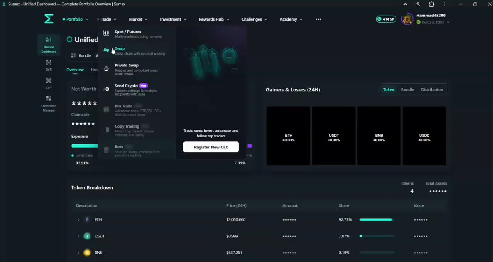Open the wallet address dropdown chevron
The height and width of the screenshot is (262, 493).
point(448,22)
